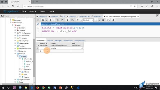Switch to Explain tab
This screenshot has height=90, width=160.
50,40
